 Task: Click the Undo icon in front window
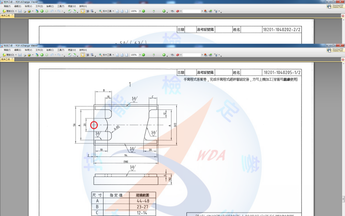52,55
